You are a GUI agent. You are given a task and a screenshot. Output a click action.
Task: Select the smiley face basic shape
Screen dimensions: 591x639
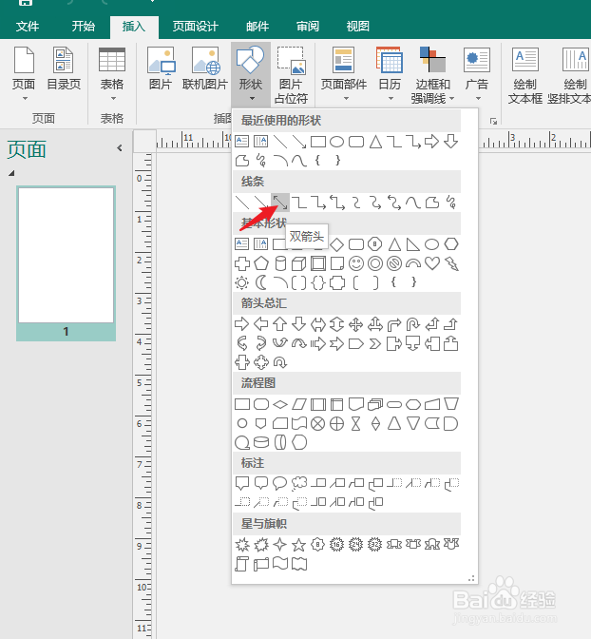pyautogui.click(x=356, y=263)
